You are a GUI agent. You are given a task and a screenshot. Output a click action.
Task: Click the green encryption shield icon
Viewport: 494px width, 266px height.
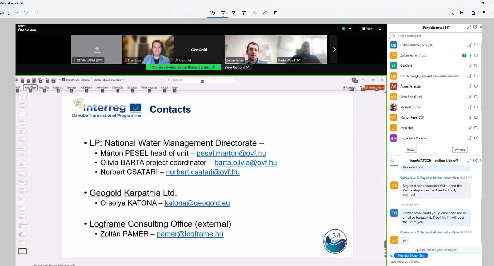click(344, 29)
